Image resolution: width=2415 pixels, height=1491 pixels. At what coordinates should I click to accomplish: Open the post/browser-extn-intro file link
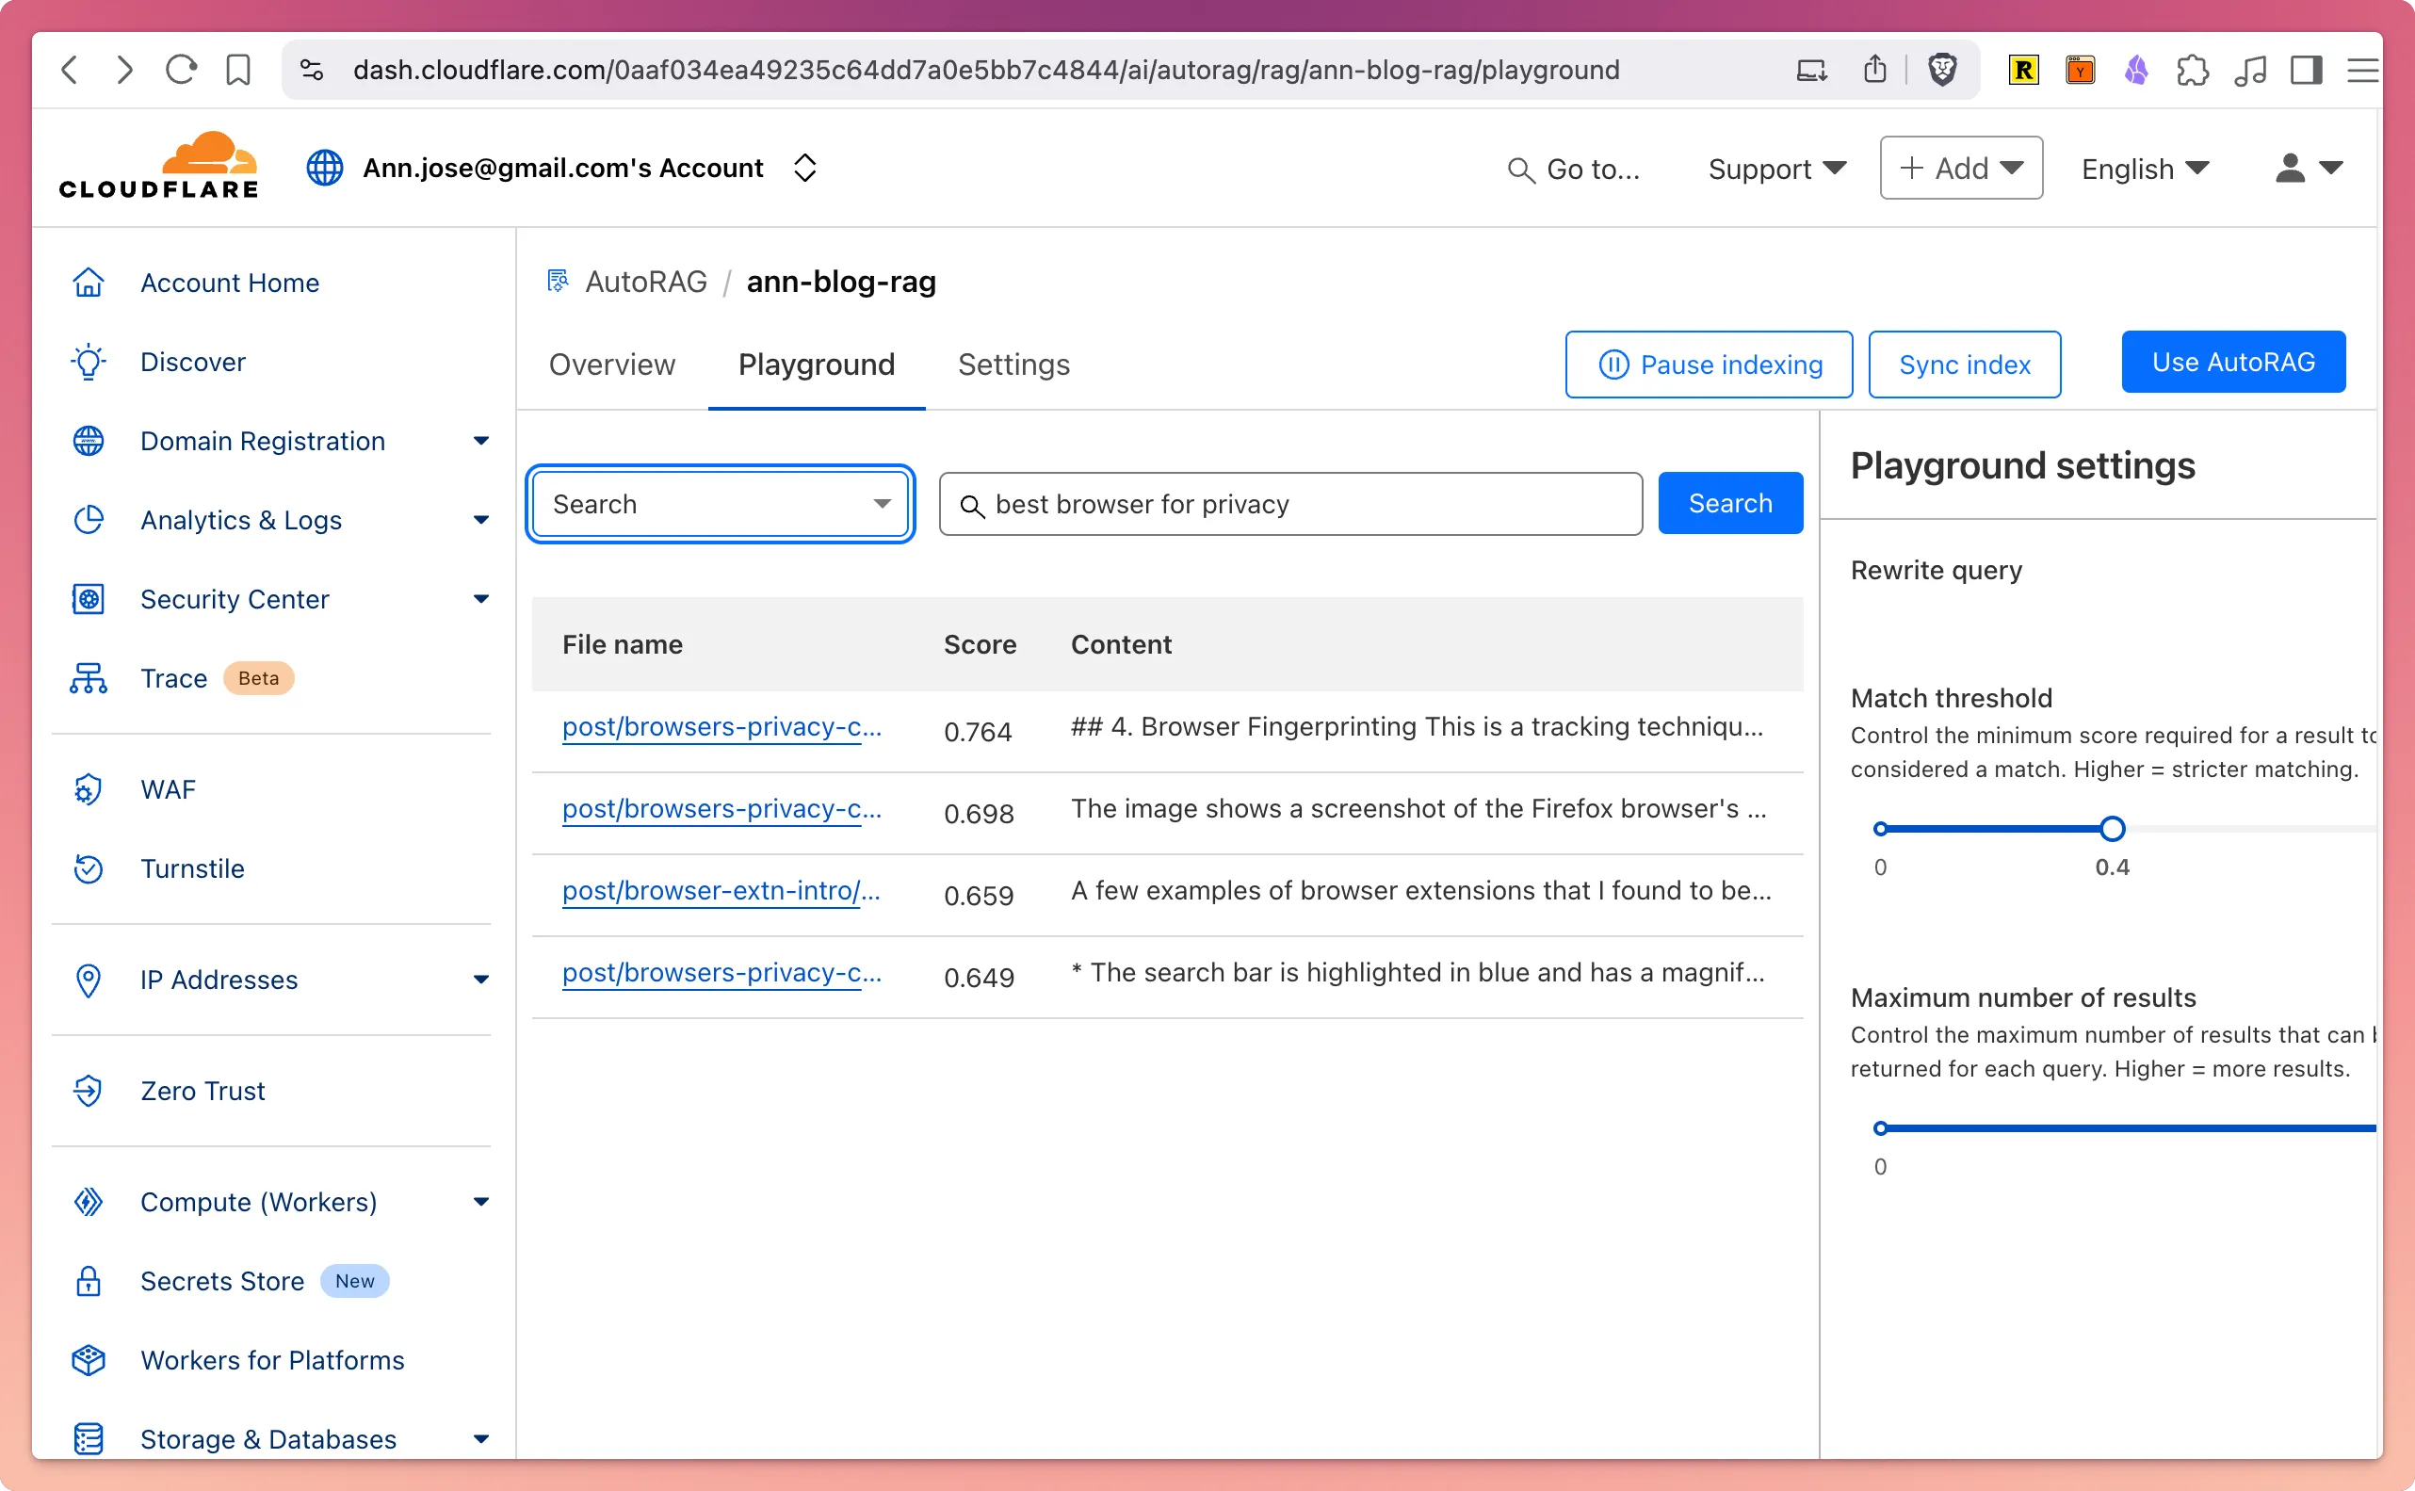(720, 890)
